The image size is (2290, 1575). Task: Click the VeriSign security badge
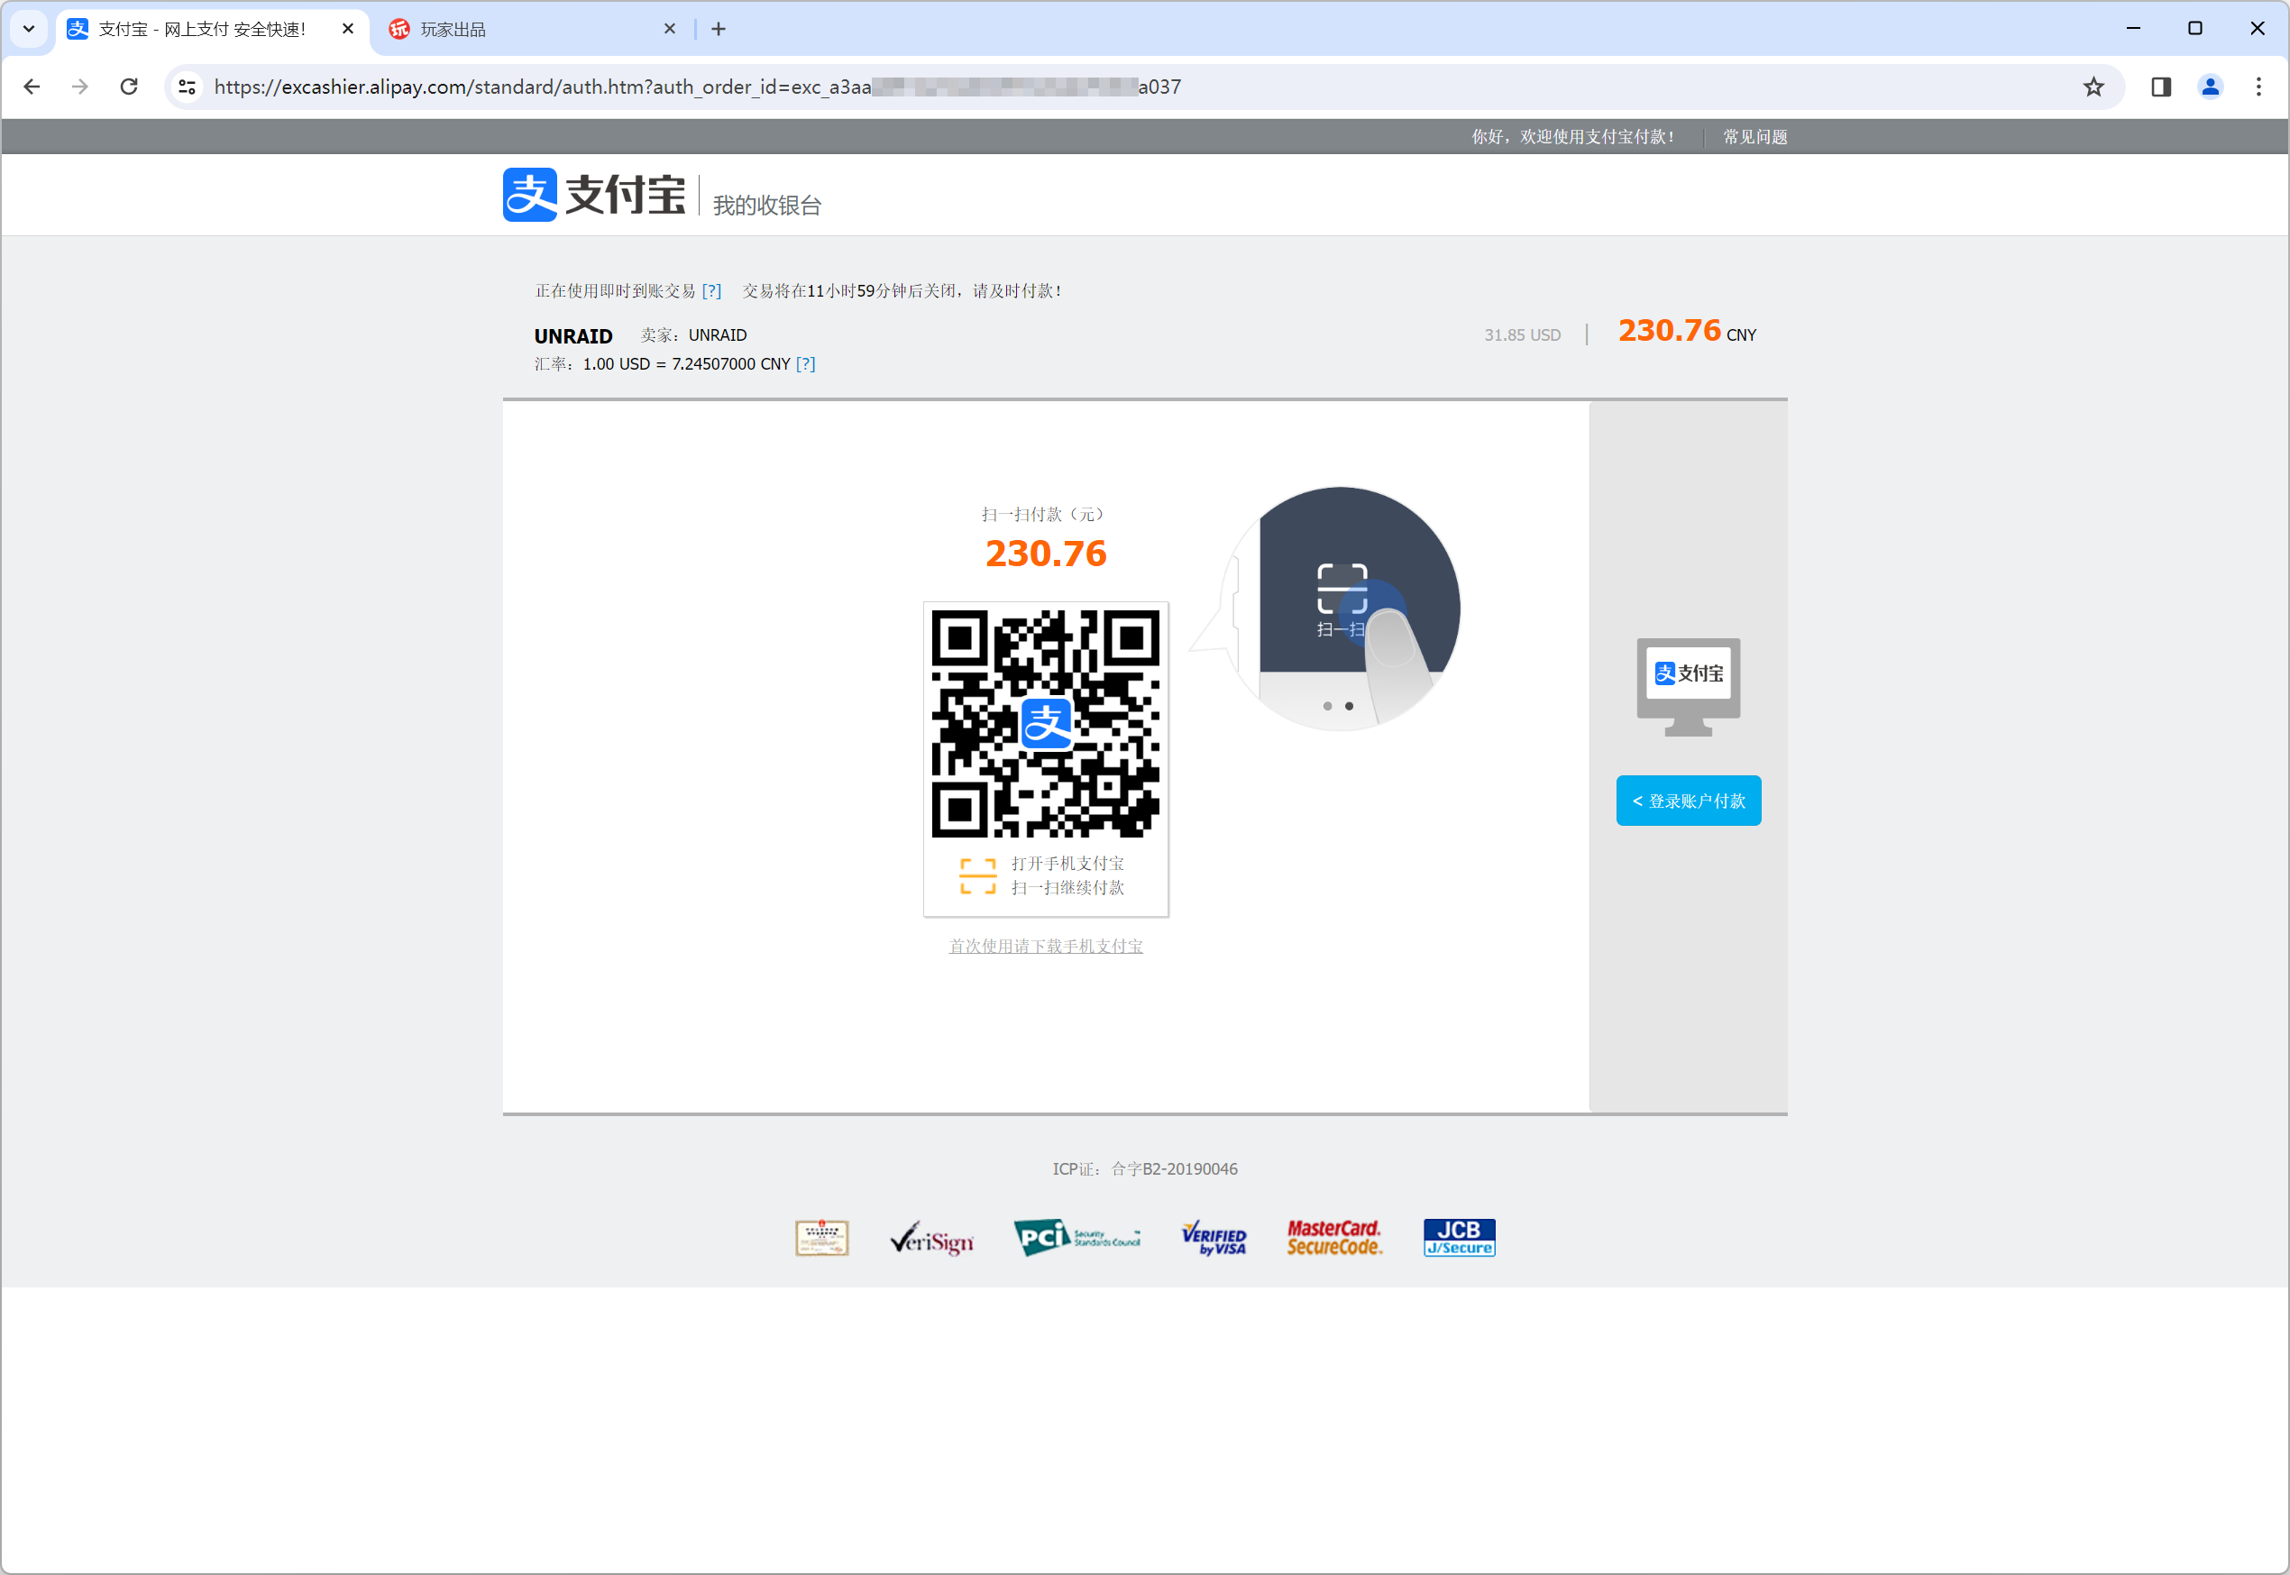coord(931,1238)
